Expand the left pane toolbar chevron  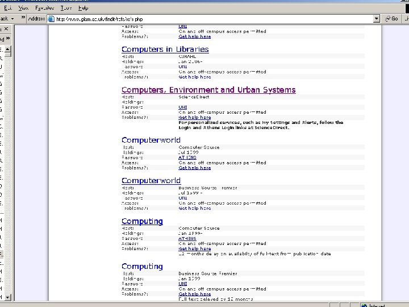coord(8,39)
